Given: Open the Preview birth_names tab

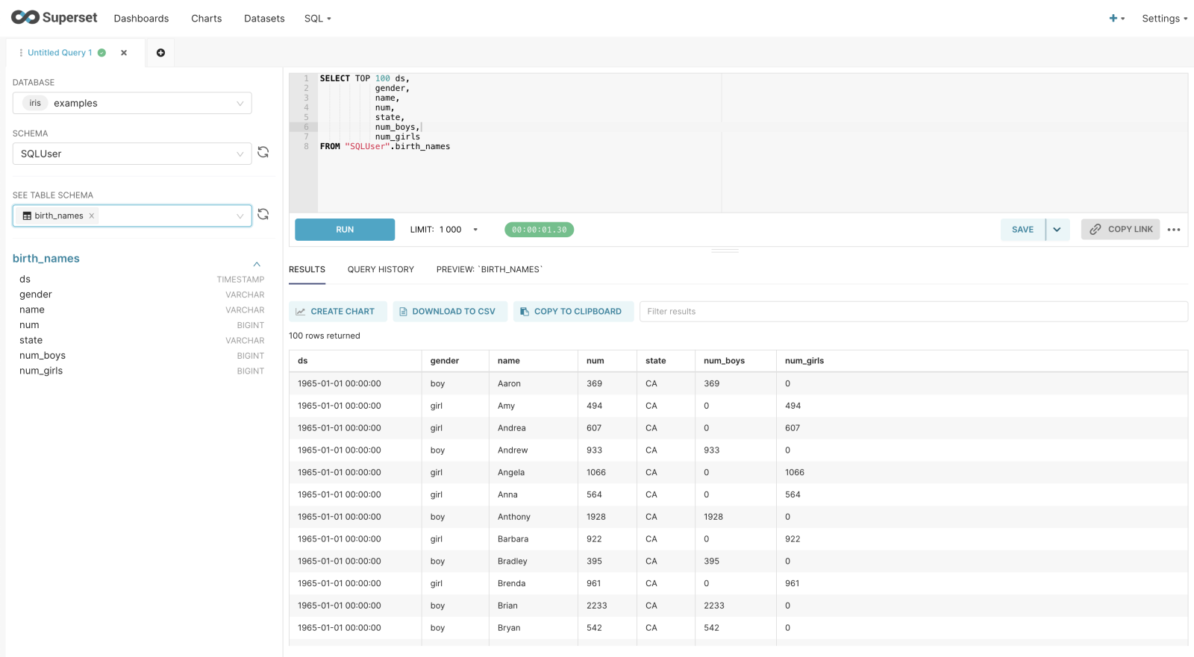Looking at the screenshot, I should click(x=490, y=270).
